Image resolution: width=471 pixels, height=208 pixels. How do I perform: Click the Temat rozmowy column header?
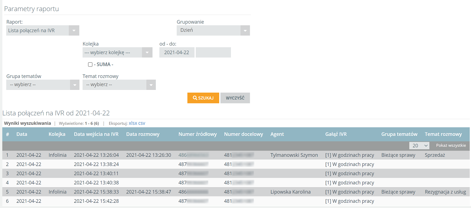(443, 134)
